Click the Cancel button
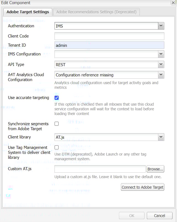This screenshot has width=177, height=222. pos(159,215)
